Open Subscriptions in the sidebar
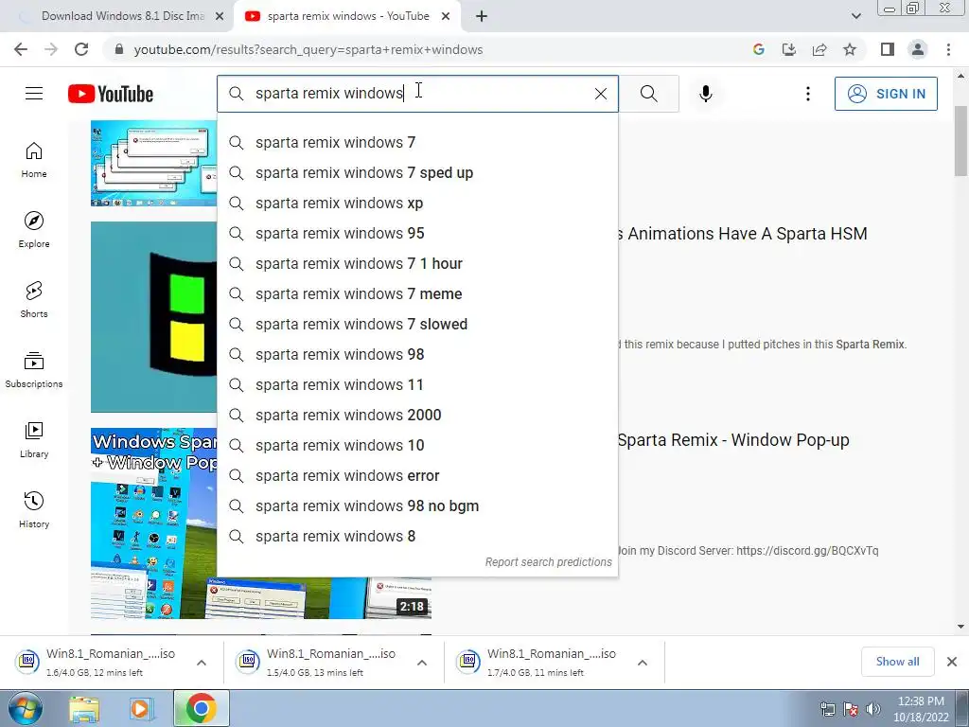 [34, 370]
